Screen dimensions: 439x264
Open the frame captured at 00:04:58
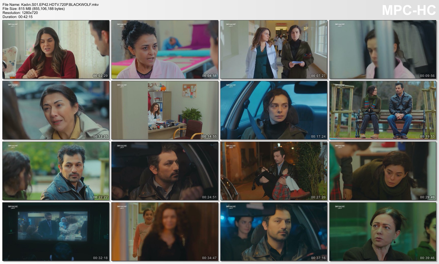(165, 50)
